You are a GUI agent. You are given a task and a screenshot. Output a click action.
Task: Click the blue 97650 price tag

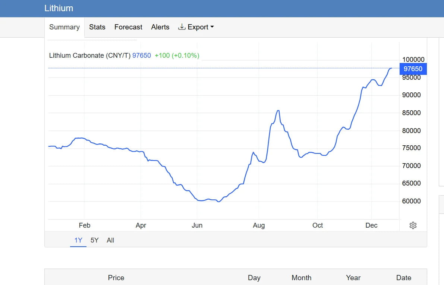click(x=413, y=69)
